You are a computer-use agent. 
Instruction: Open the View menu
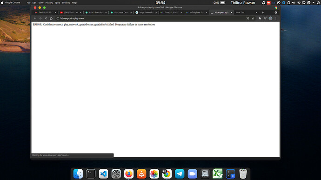click(x=41, y=3)
